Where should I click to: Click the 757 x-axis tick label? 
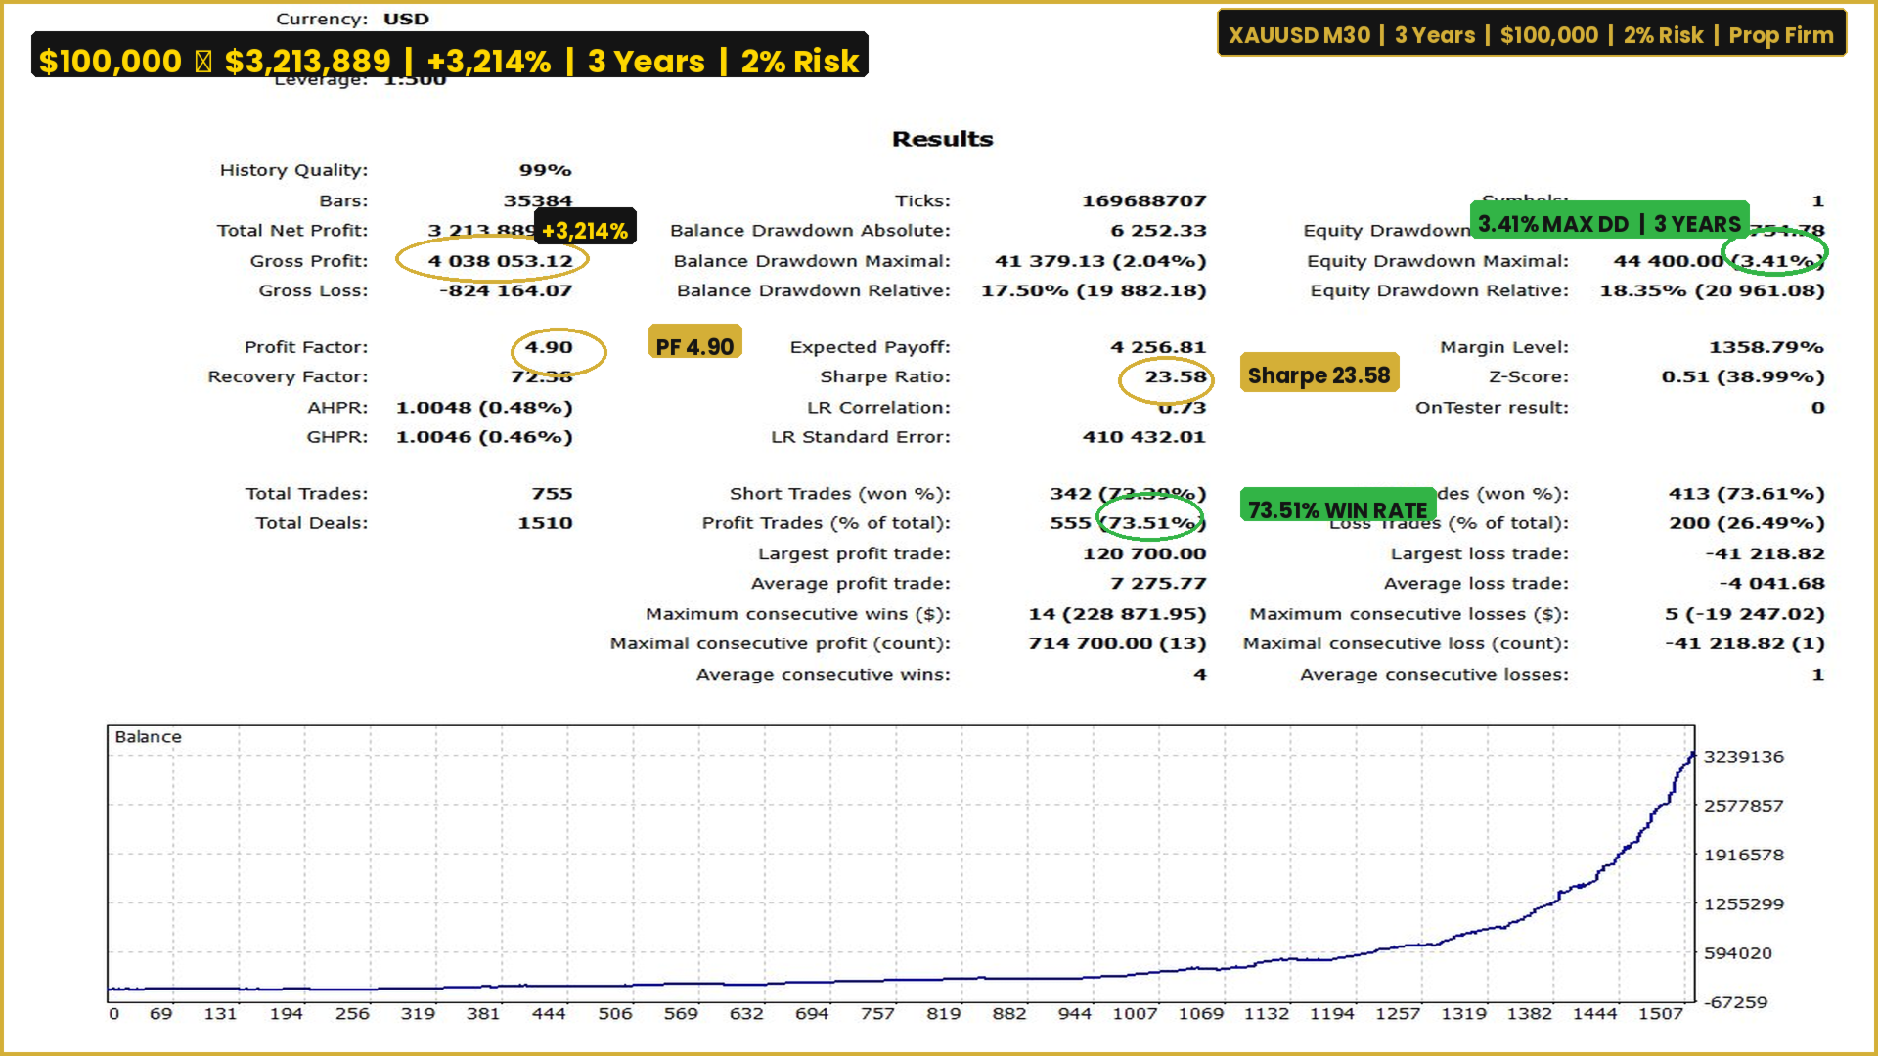pyautogui.click(x=877, y=1014)
